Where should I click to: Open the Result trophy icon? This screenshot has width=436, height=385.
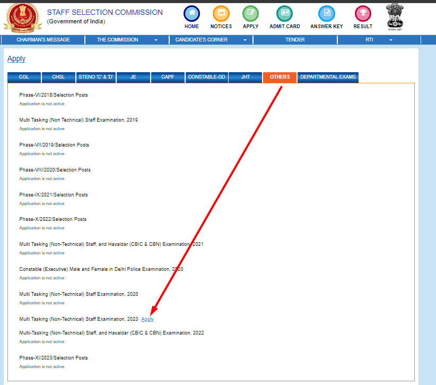[363, 13]
